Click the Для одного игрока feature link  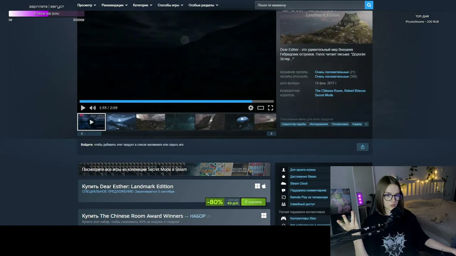tap(302, 170)
